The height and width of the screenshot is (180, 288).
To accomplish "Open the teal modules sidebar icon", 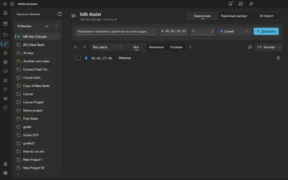I will (x=5, y=80).
